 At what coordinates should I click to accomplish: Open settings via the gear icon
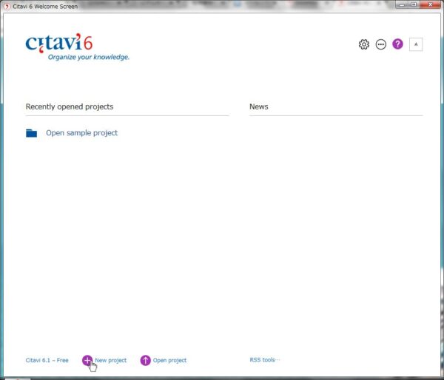point(364,44)
